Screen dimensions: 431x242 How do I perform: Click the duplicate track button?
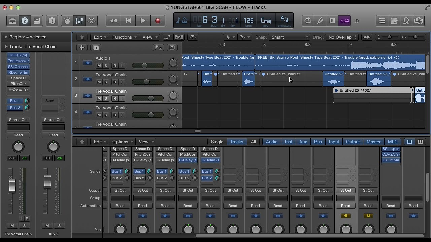pyautogui.click(x=96, y=48)
